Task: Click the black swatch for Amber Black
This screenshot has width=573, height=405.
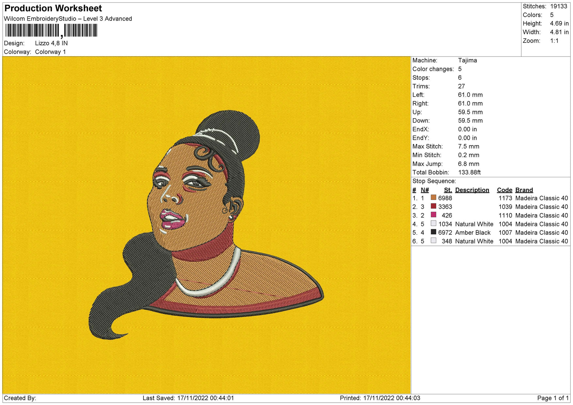Action: pyautogui.click(x=433, y=232)
